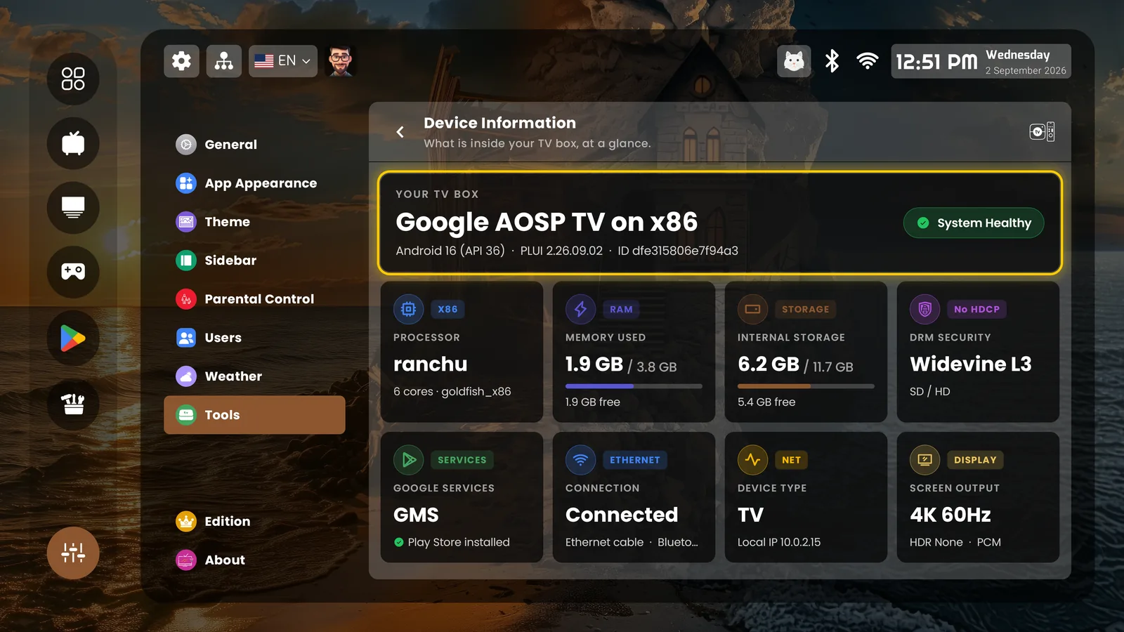Select the Google AOSP TV on x86 card
Screen dimensions: 1124x632
tap(720, 223)
